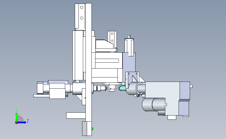
Task: Select the horizontal bar protruding left near the bottom
Action: (x=76, y=116)
